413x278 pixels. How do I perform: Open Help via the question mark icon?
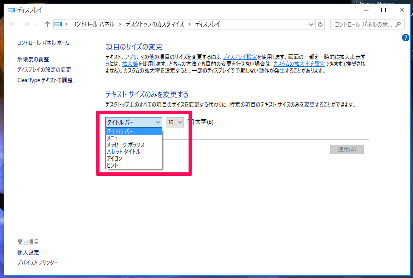405,38
